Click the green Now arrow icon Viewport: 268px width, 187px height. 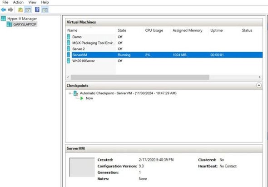pyautogui.click(x=82, y=98)
